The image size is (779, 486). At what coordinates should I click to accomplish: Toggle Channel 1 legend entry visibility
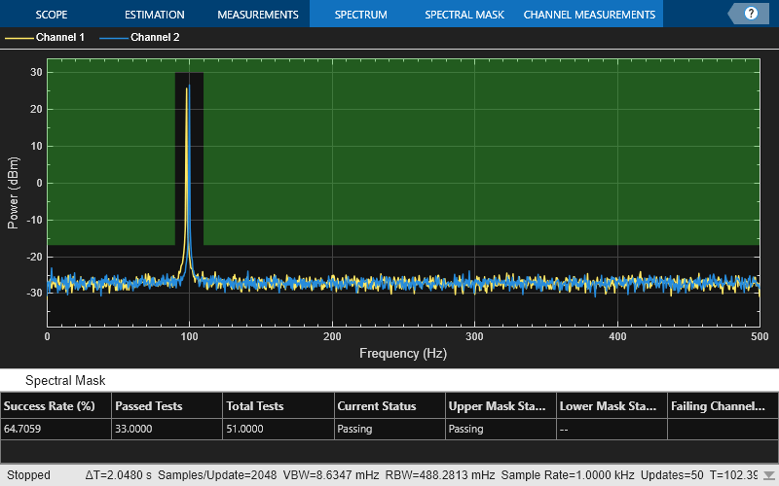click(x=59, y=38)
